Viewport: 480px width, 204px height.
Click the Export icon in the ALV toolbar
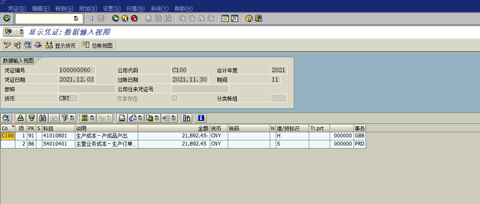[149, 118]
